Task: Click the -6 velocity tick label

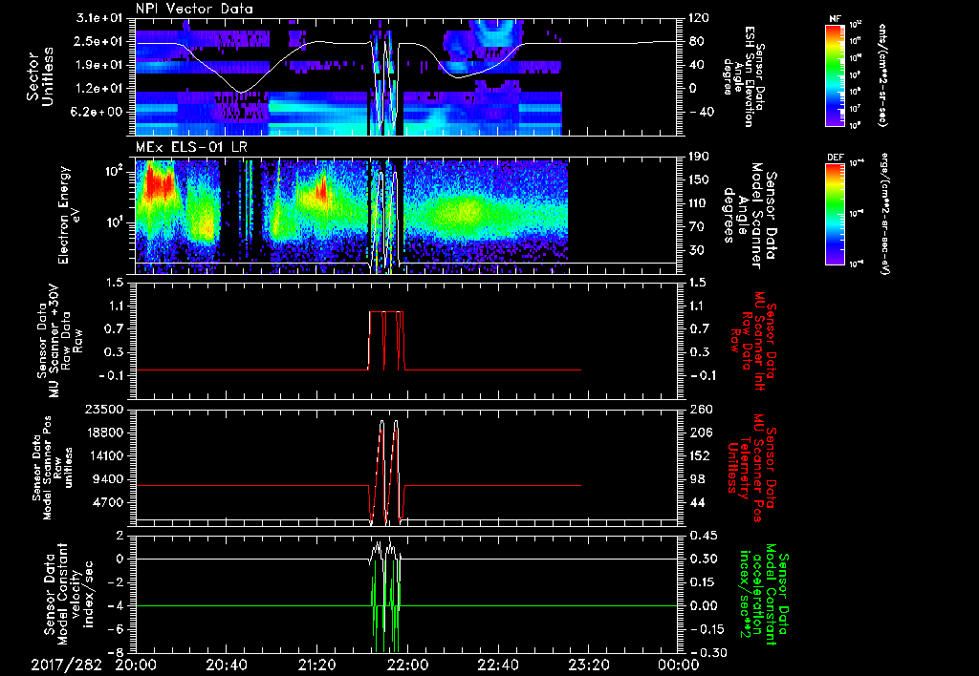Action: pyautogui.click(x=117, y=629)
